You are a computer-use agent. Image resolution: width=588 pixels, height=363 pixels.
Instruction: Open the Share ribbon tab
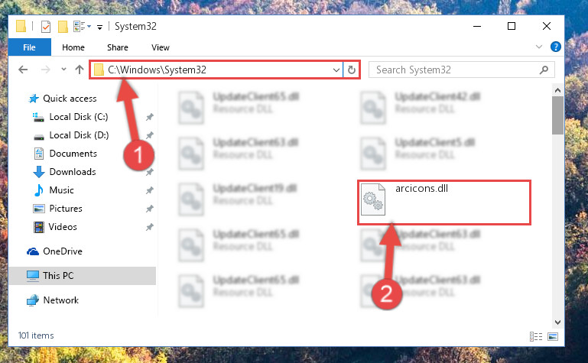118,47
